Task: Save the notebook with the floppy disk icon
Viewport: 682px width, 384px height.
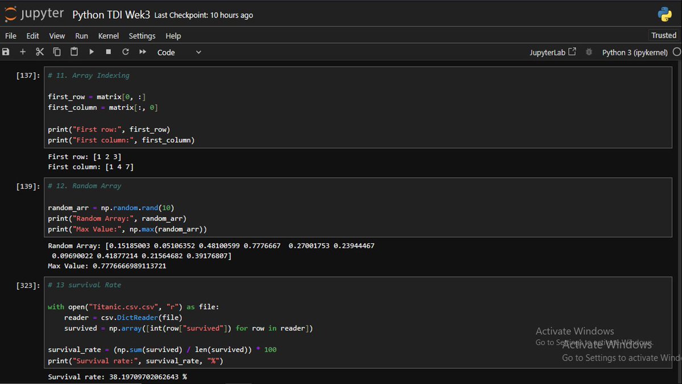Action: (6, 52)
